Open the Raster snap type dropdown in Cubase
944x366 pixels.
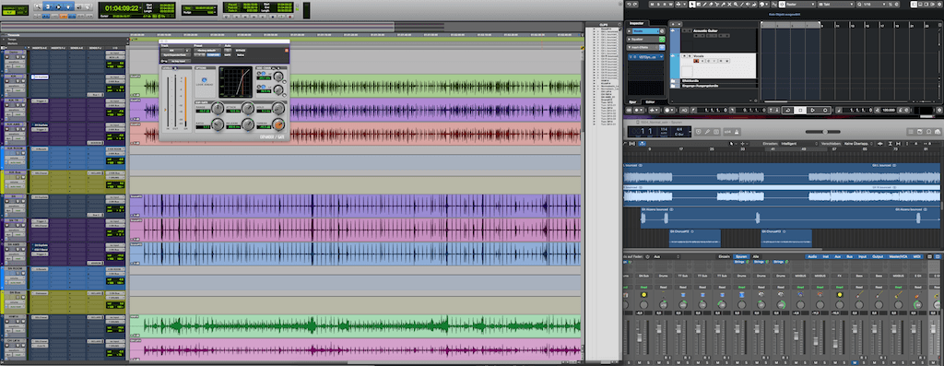(x=800, y=5)
